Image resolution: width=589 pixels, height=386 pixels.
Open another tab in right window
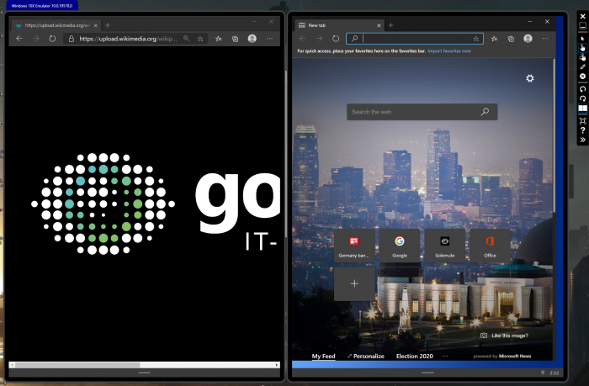click(391, 25)
